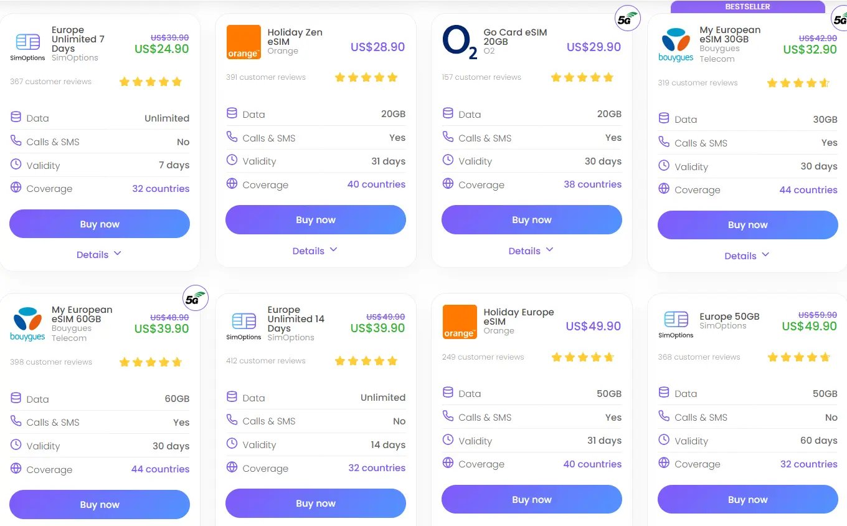Click Buy now on Holiday Europe eSIM
This screenshot has width=847, height=526.
[x=531, y=499]
